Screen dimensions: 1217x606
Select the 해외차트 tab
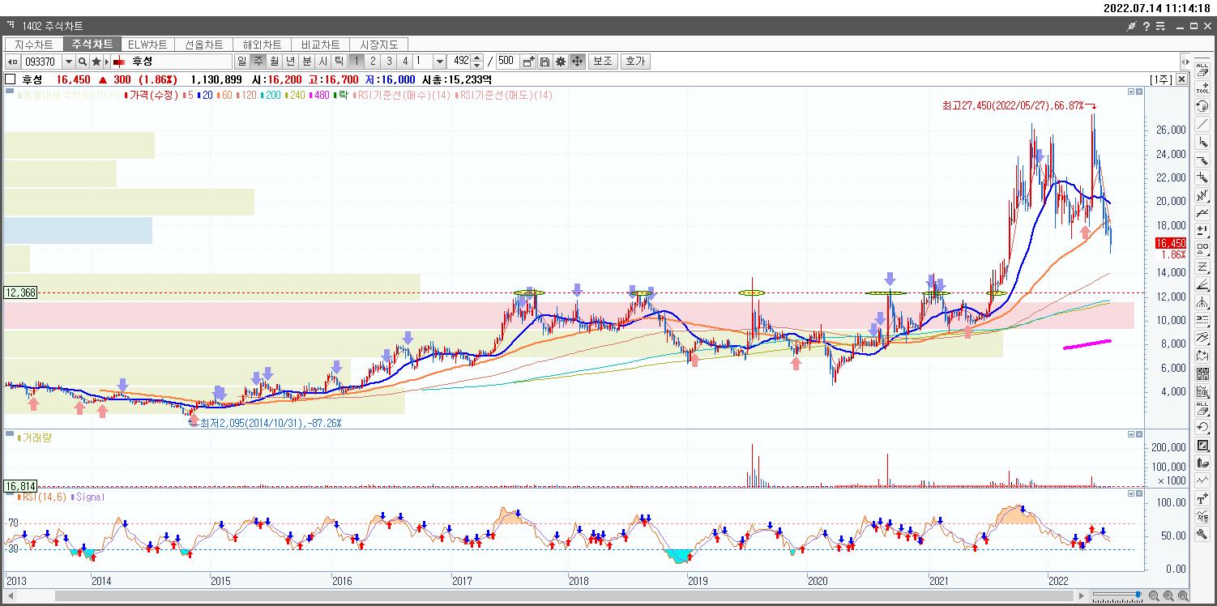262,45
